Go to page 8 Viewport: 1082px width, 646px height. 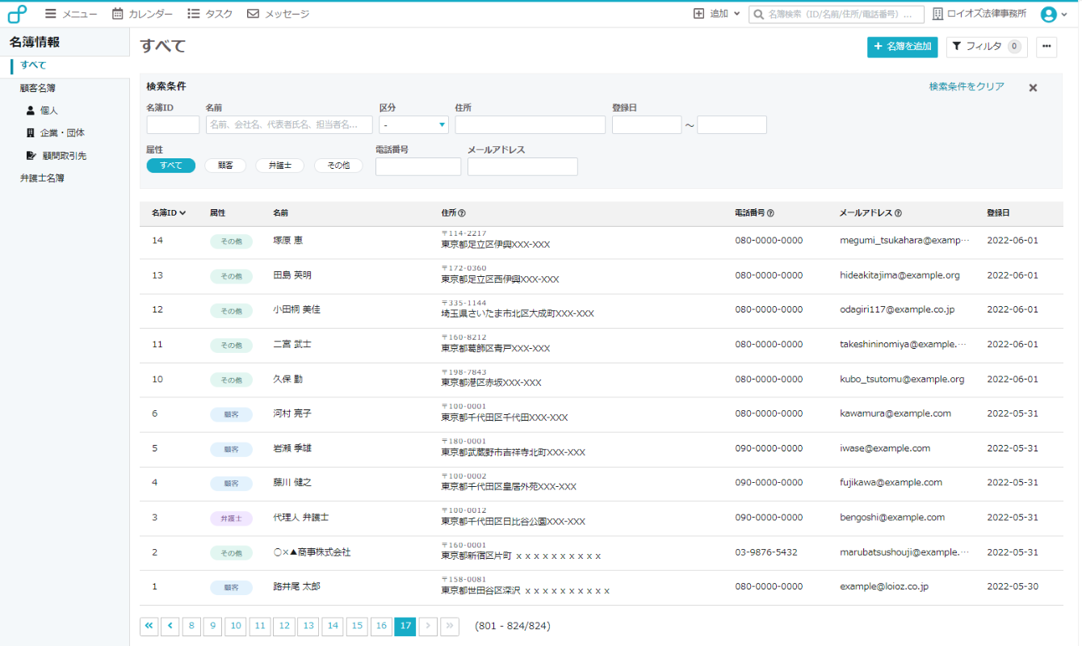(191, 626)
